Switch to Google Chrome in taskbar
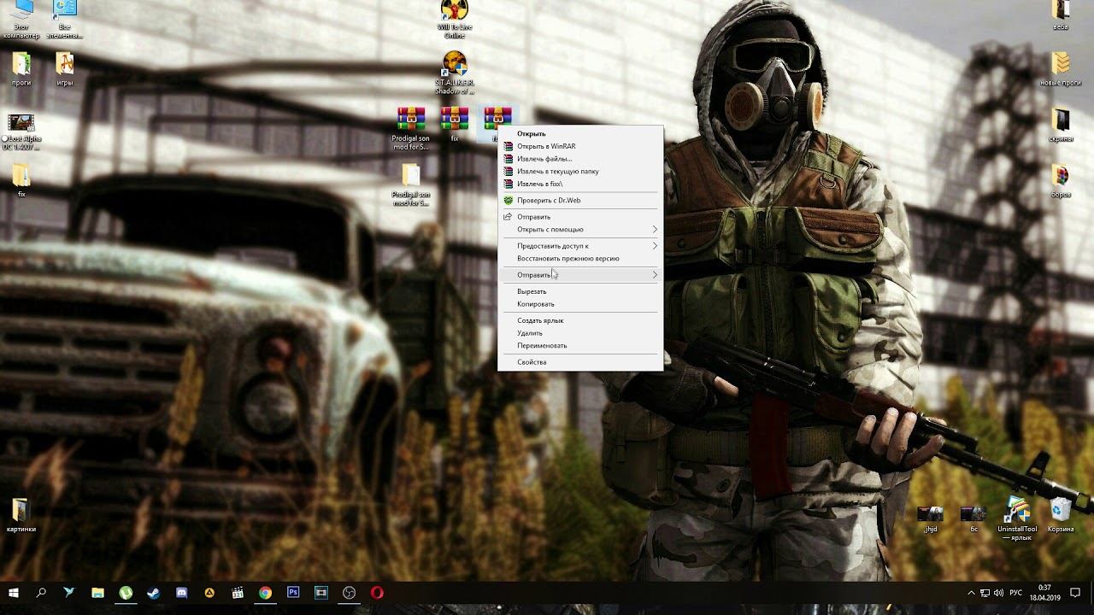Image resolution: width=1094 pixels, height=615 pixels. pyautogui.click(x=265, y=593)
